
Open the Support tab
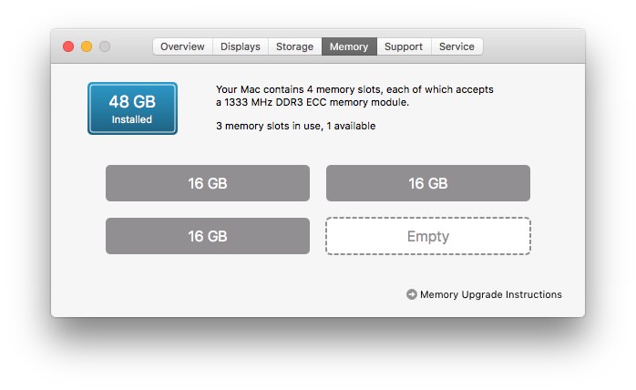[404, 46]
